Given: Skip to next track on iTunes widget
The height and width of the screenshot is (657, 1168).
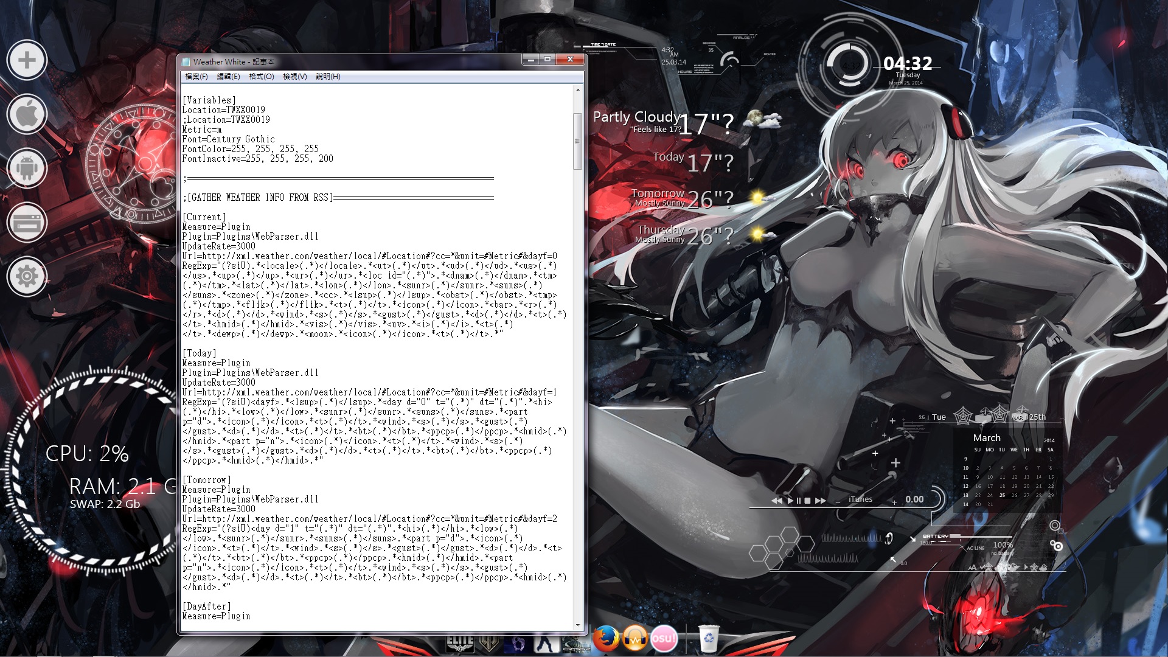Looking at the screenshot, I should [x=821, y=501].
